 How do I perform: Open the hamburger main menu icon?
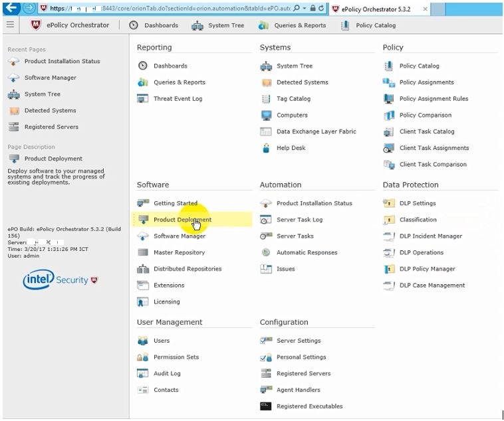pos(10,25)
